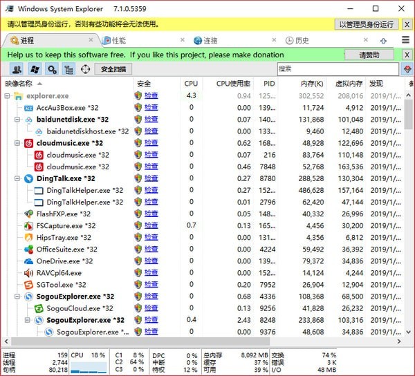This screenshot has width=415, height=376.
Task: Collapse the DingTalk.exe process node
Action: (18, 178)
